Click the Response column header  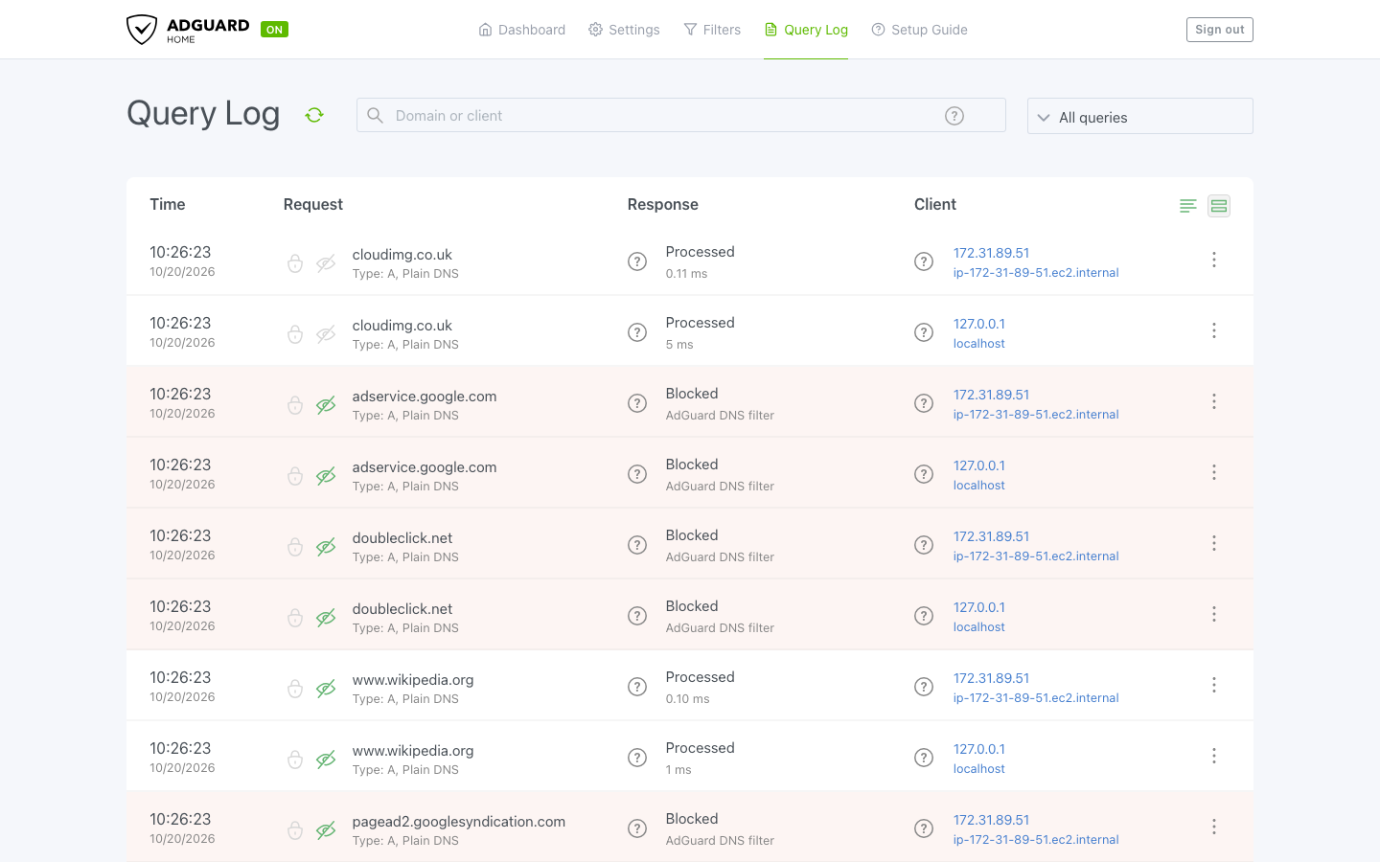(663, 204)
